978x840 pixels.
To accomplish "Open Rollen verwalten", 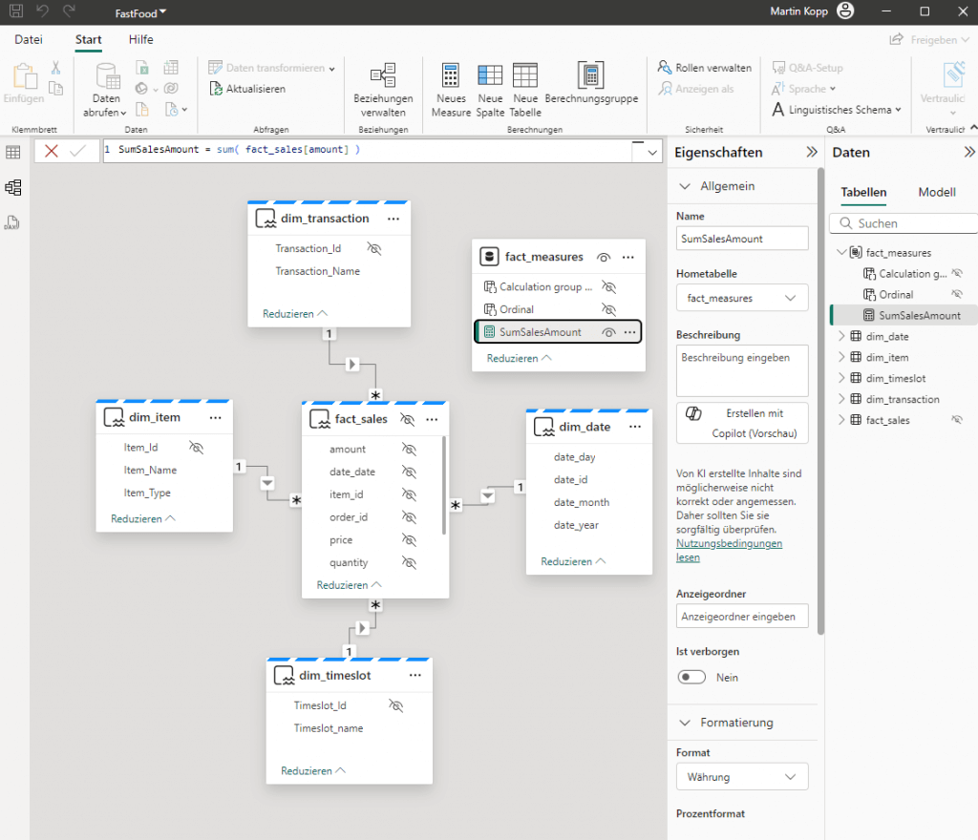I will click(705, 68).
